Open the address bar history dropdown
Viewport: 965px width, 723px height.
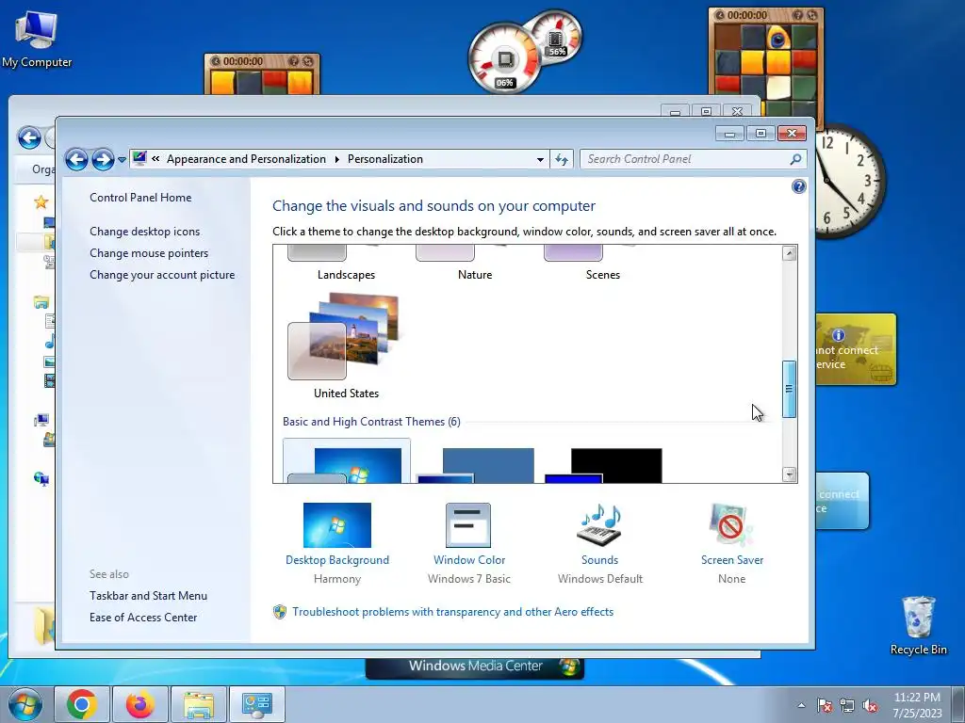(540, 159)
